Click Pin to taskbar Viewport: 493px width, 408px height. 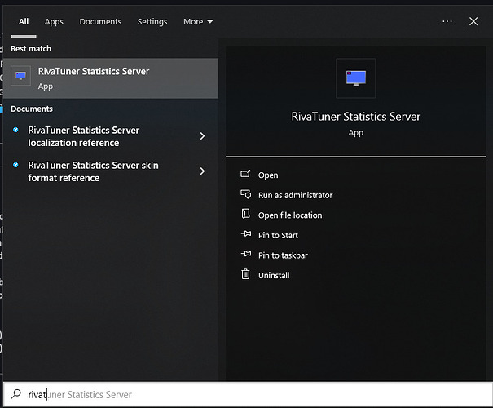click(283, 255)
